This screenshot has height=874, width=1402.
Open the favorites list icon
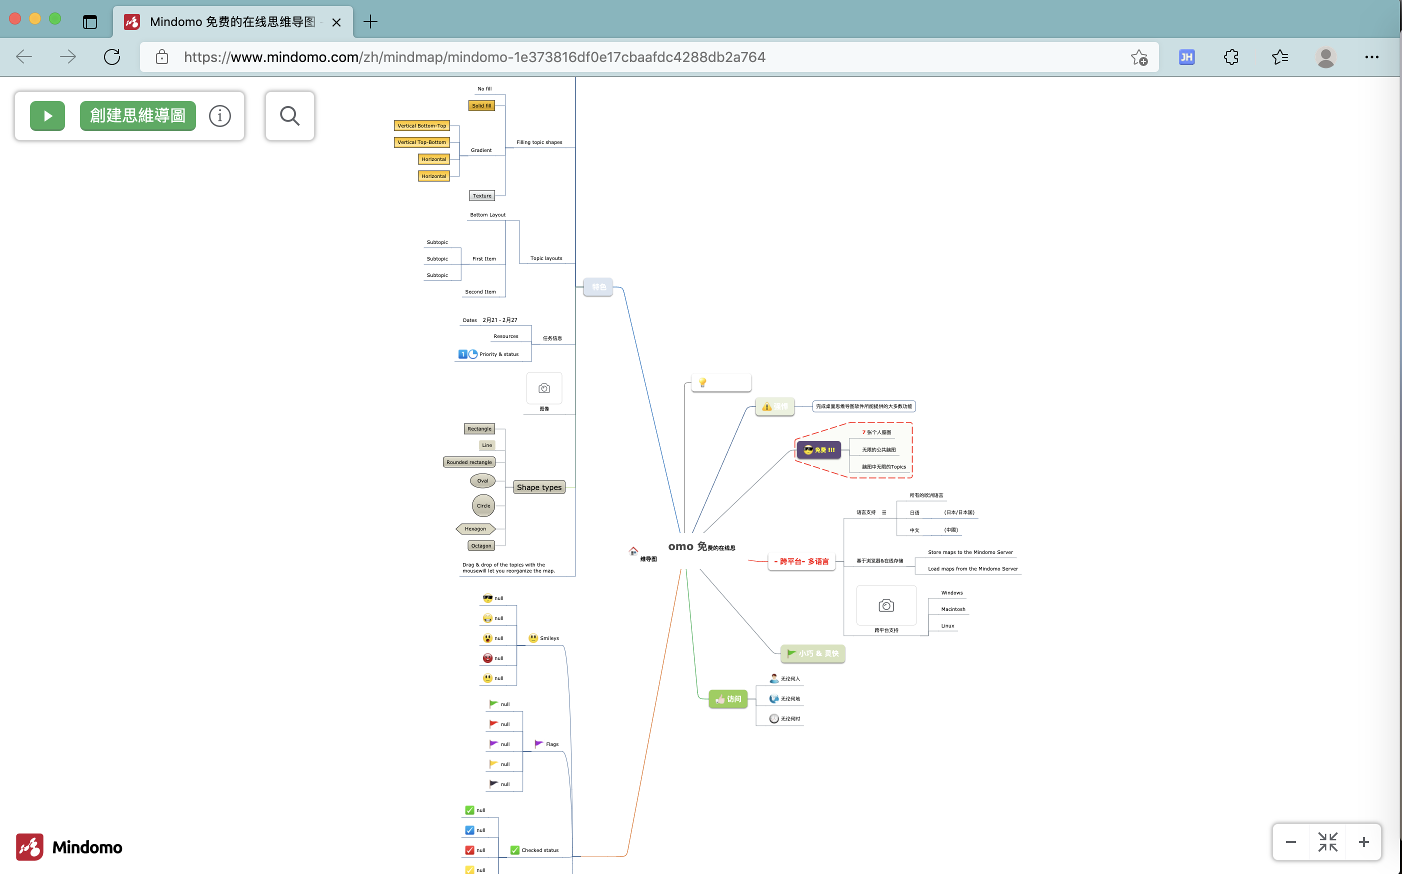(1279, 56)
